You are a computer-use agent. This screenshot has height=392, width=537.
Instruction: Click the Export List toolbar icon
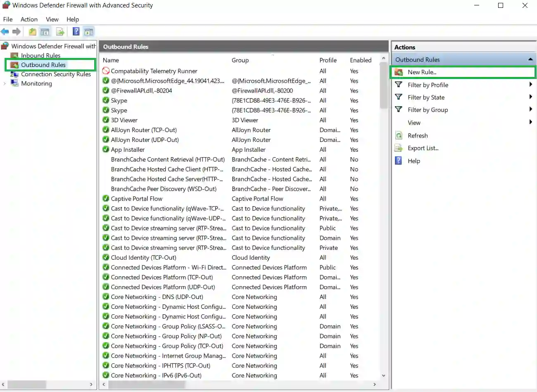60,32
